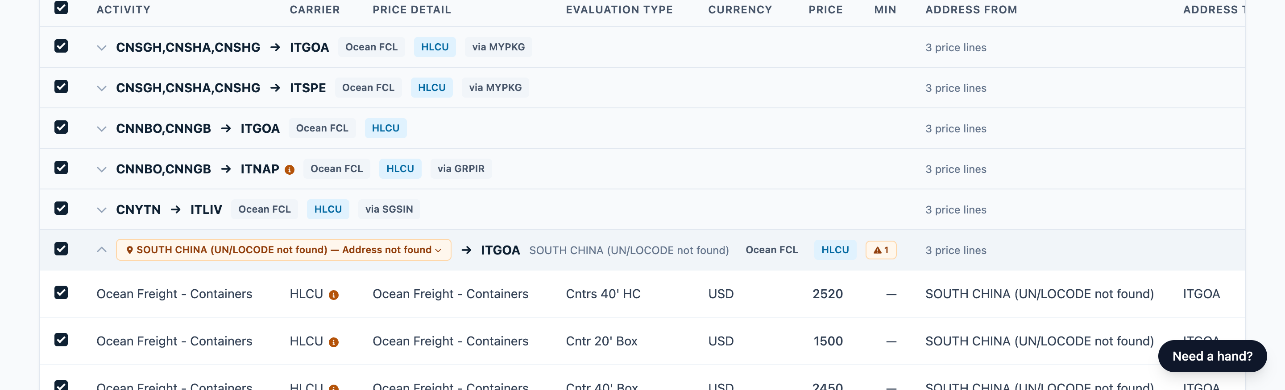1285x390 pixels.
Task: Open the Need a hand? help button
Action: click(1212, 356)
